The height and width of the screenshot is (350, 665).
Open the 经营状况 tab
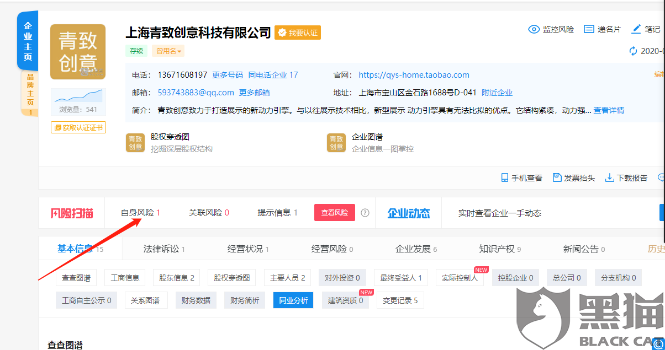[x=249, y=249]
